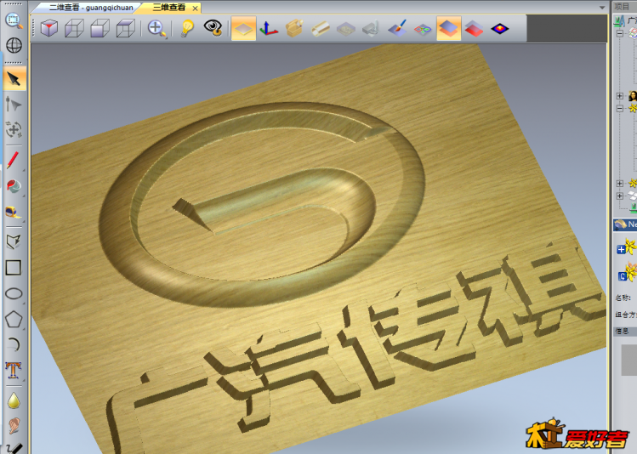Click the grey relief slab icon
637x454 pixels.
coord(346,28)
